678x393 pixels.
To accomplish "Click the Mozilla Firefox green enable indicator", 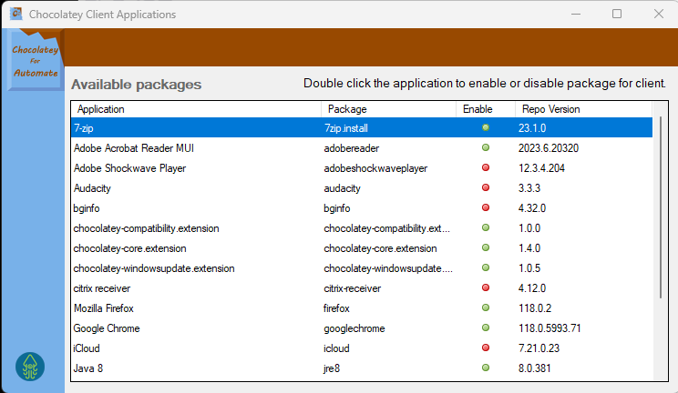I will (486, 308).
